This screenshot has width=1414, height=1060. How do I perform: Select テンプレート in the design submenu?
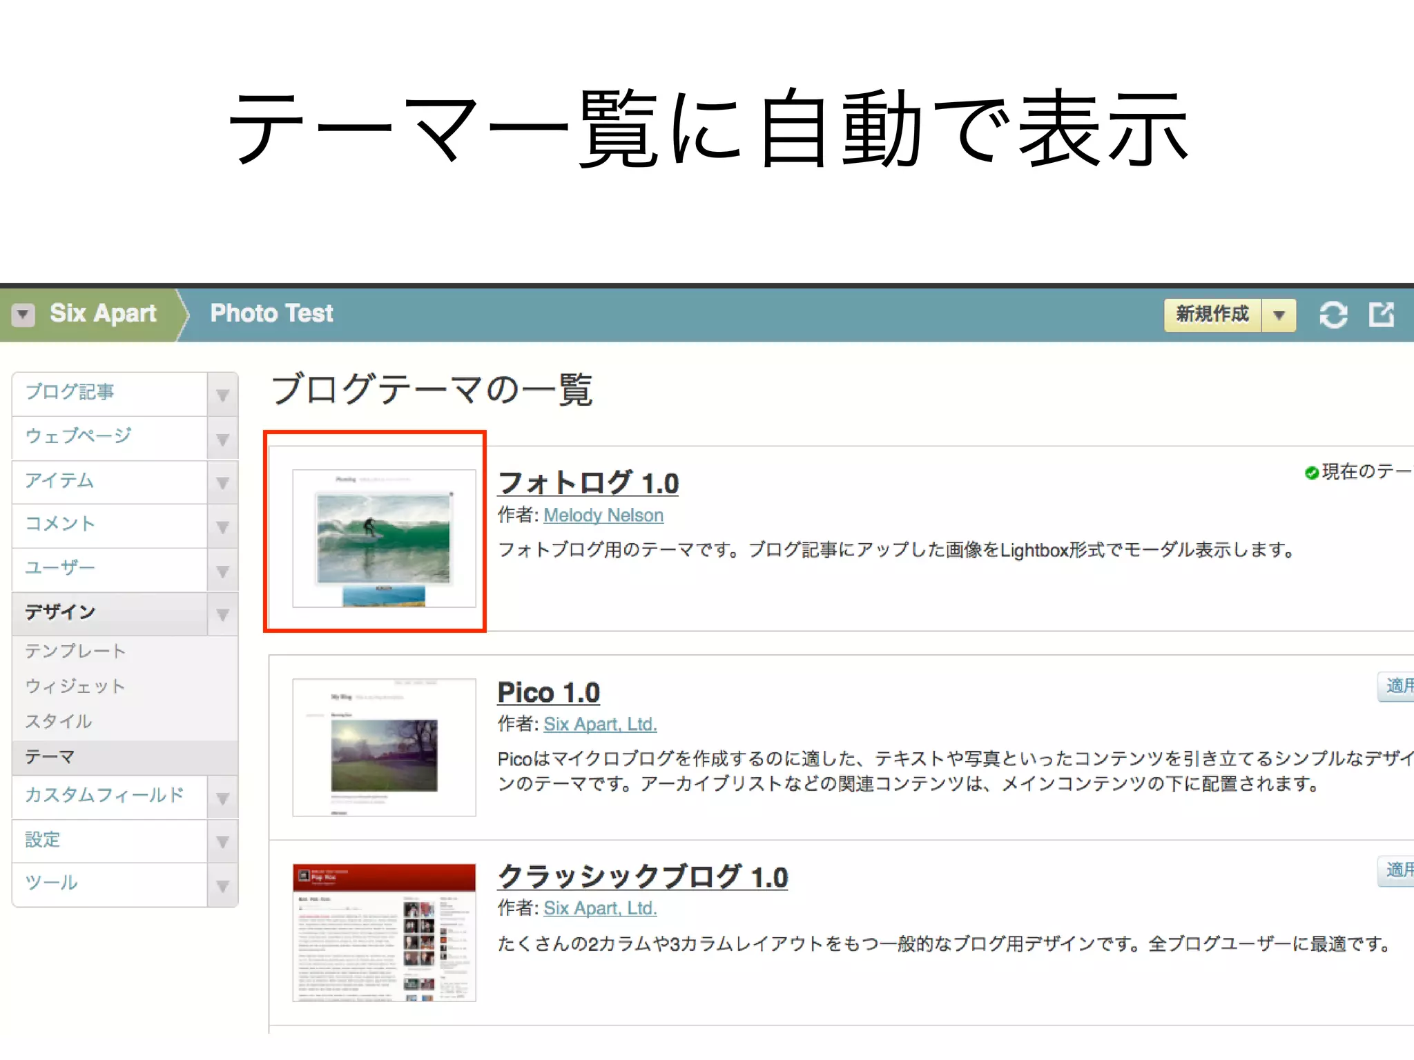[x=75, y=651]
